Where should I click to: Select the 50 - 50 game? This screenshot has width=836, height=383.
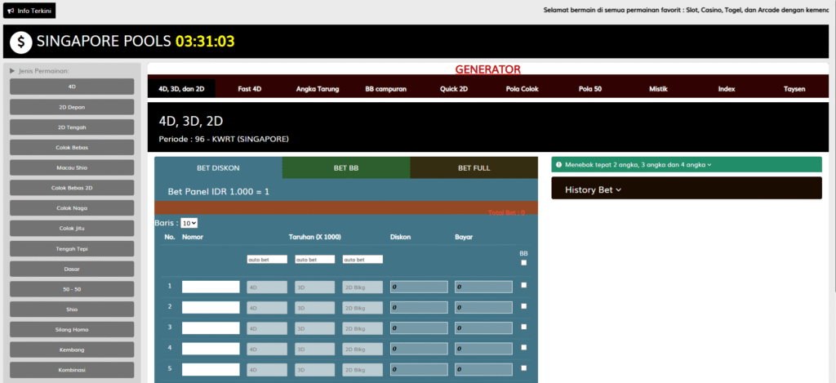coord(72,289)
